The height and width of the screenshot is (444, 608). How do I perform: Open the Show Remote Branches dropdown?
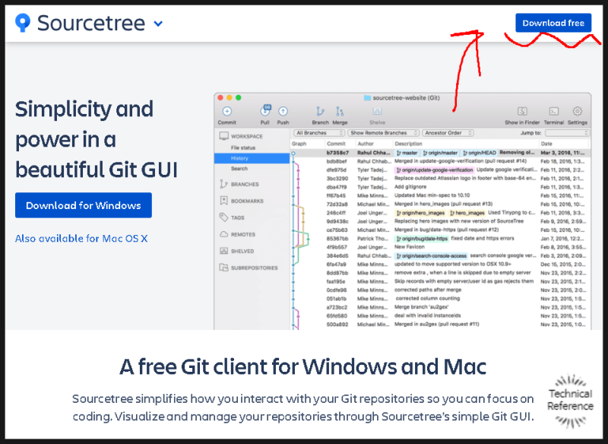[385, 132]
